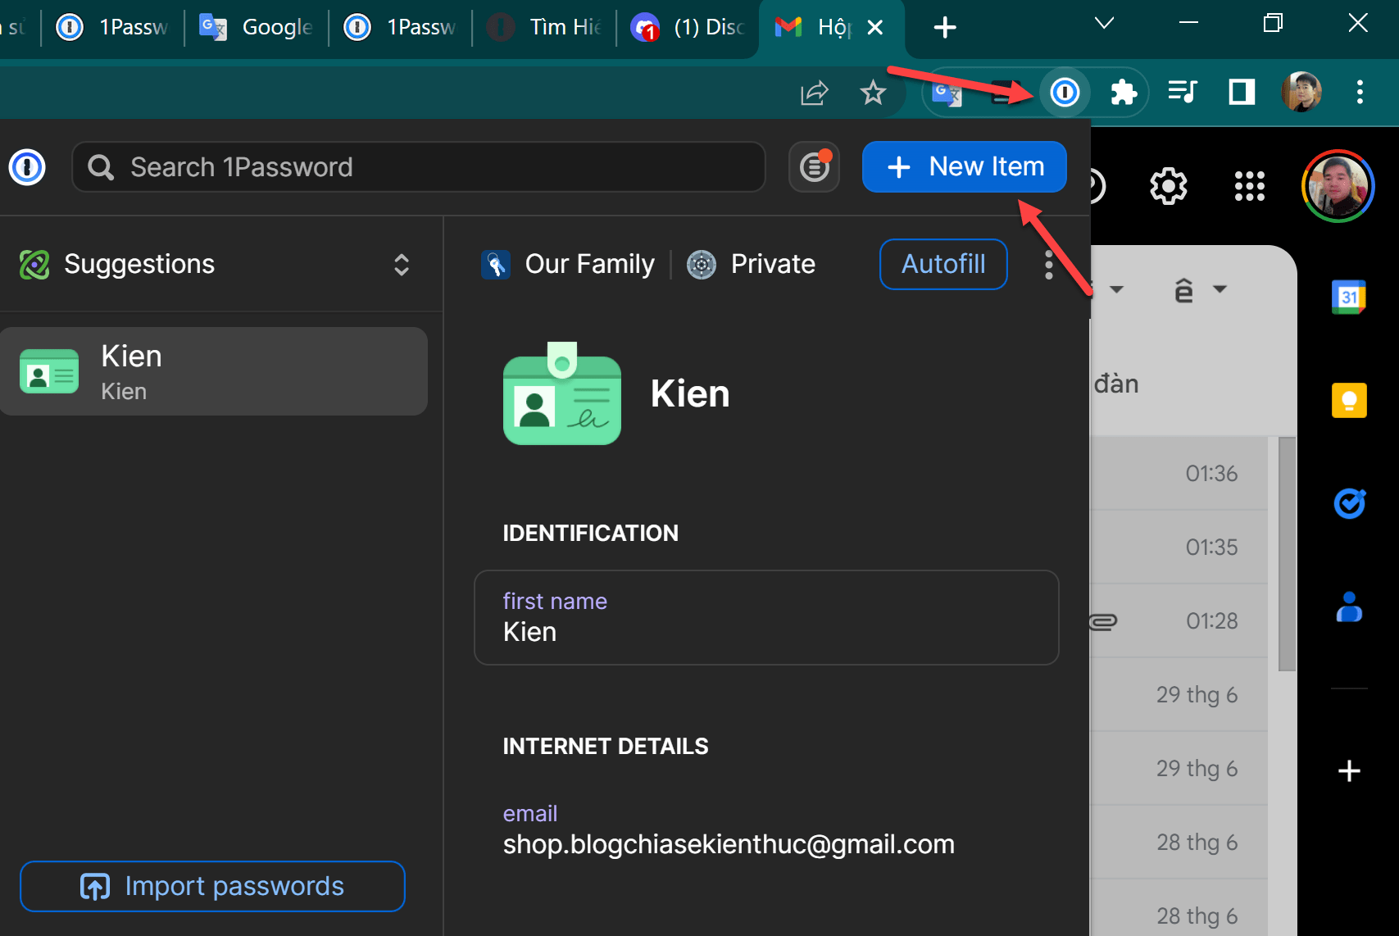Click the large Kien identity card icon

click(x=562, y=394)
